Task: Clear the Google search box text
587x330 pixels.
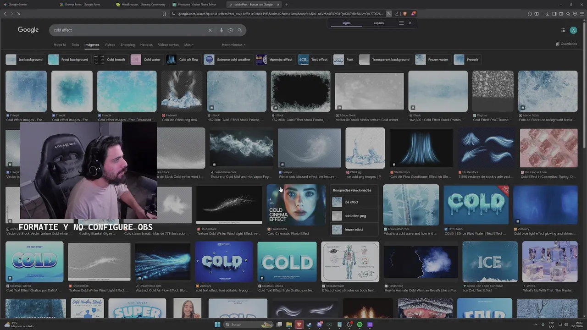Action: coord(210,30)
